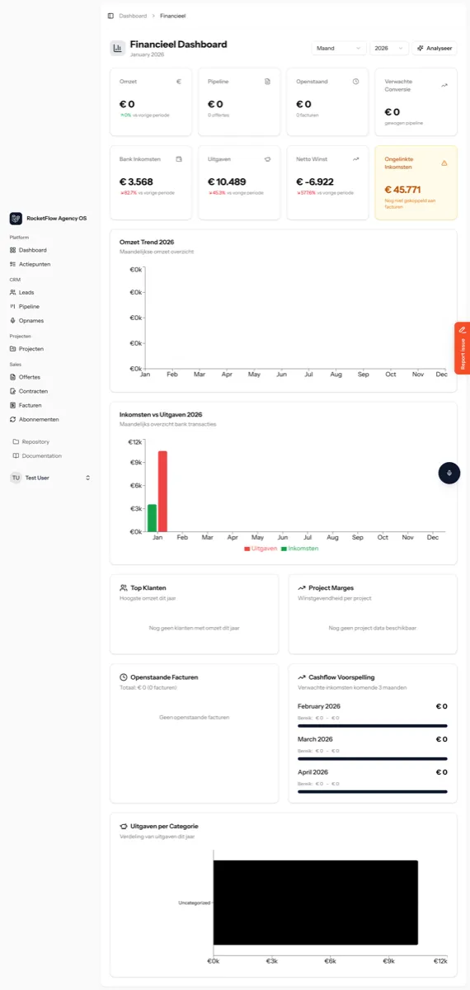This screenshot has height=990, width=470.
Task: Expand the Test User account menu chevron
Action: pos(88,478)
